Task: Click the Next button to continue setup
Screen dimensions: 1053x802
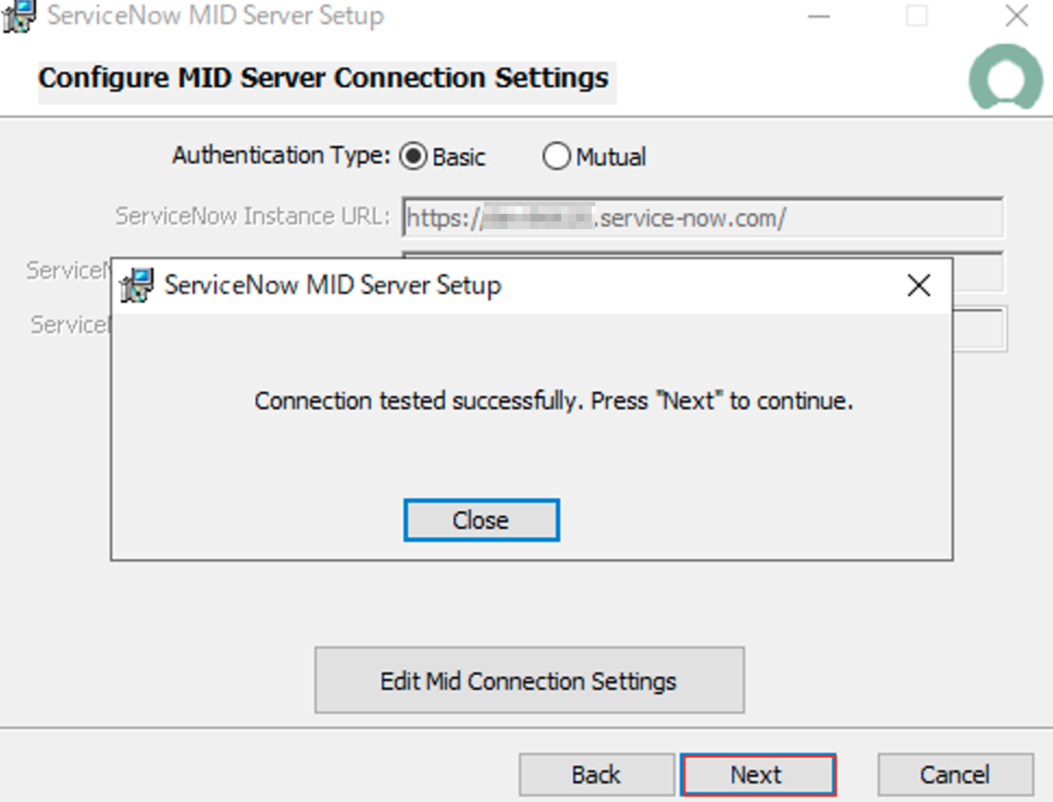Action: point(758,774)
